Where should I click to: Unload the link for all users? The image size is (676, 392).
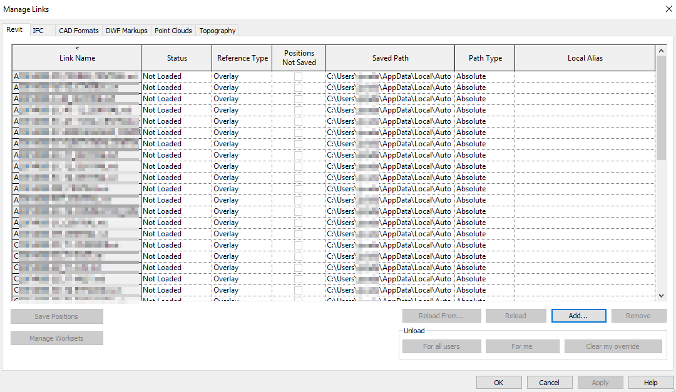coord(441,346)
